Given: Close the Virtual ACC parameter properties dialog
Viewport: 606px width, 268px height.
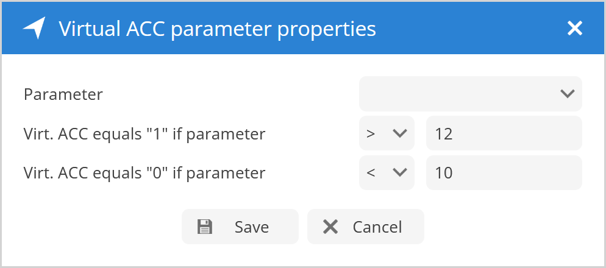Looking at the screenshot, I should coord(574,28).
